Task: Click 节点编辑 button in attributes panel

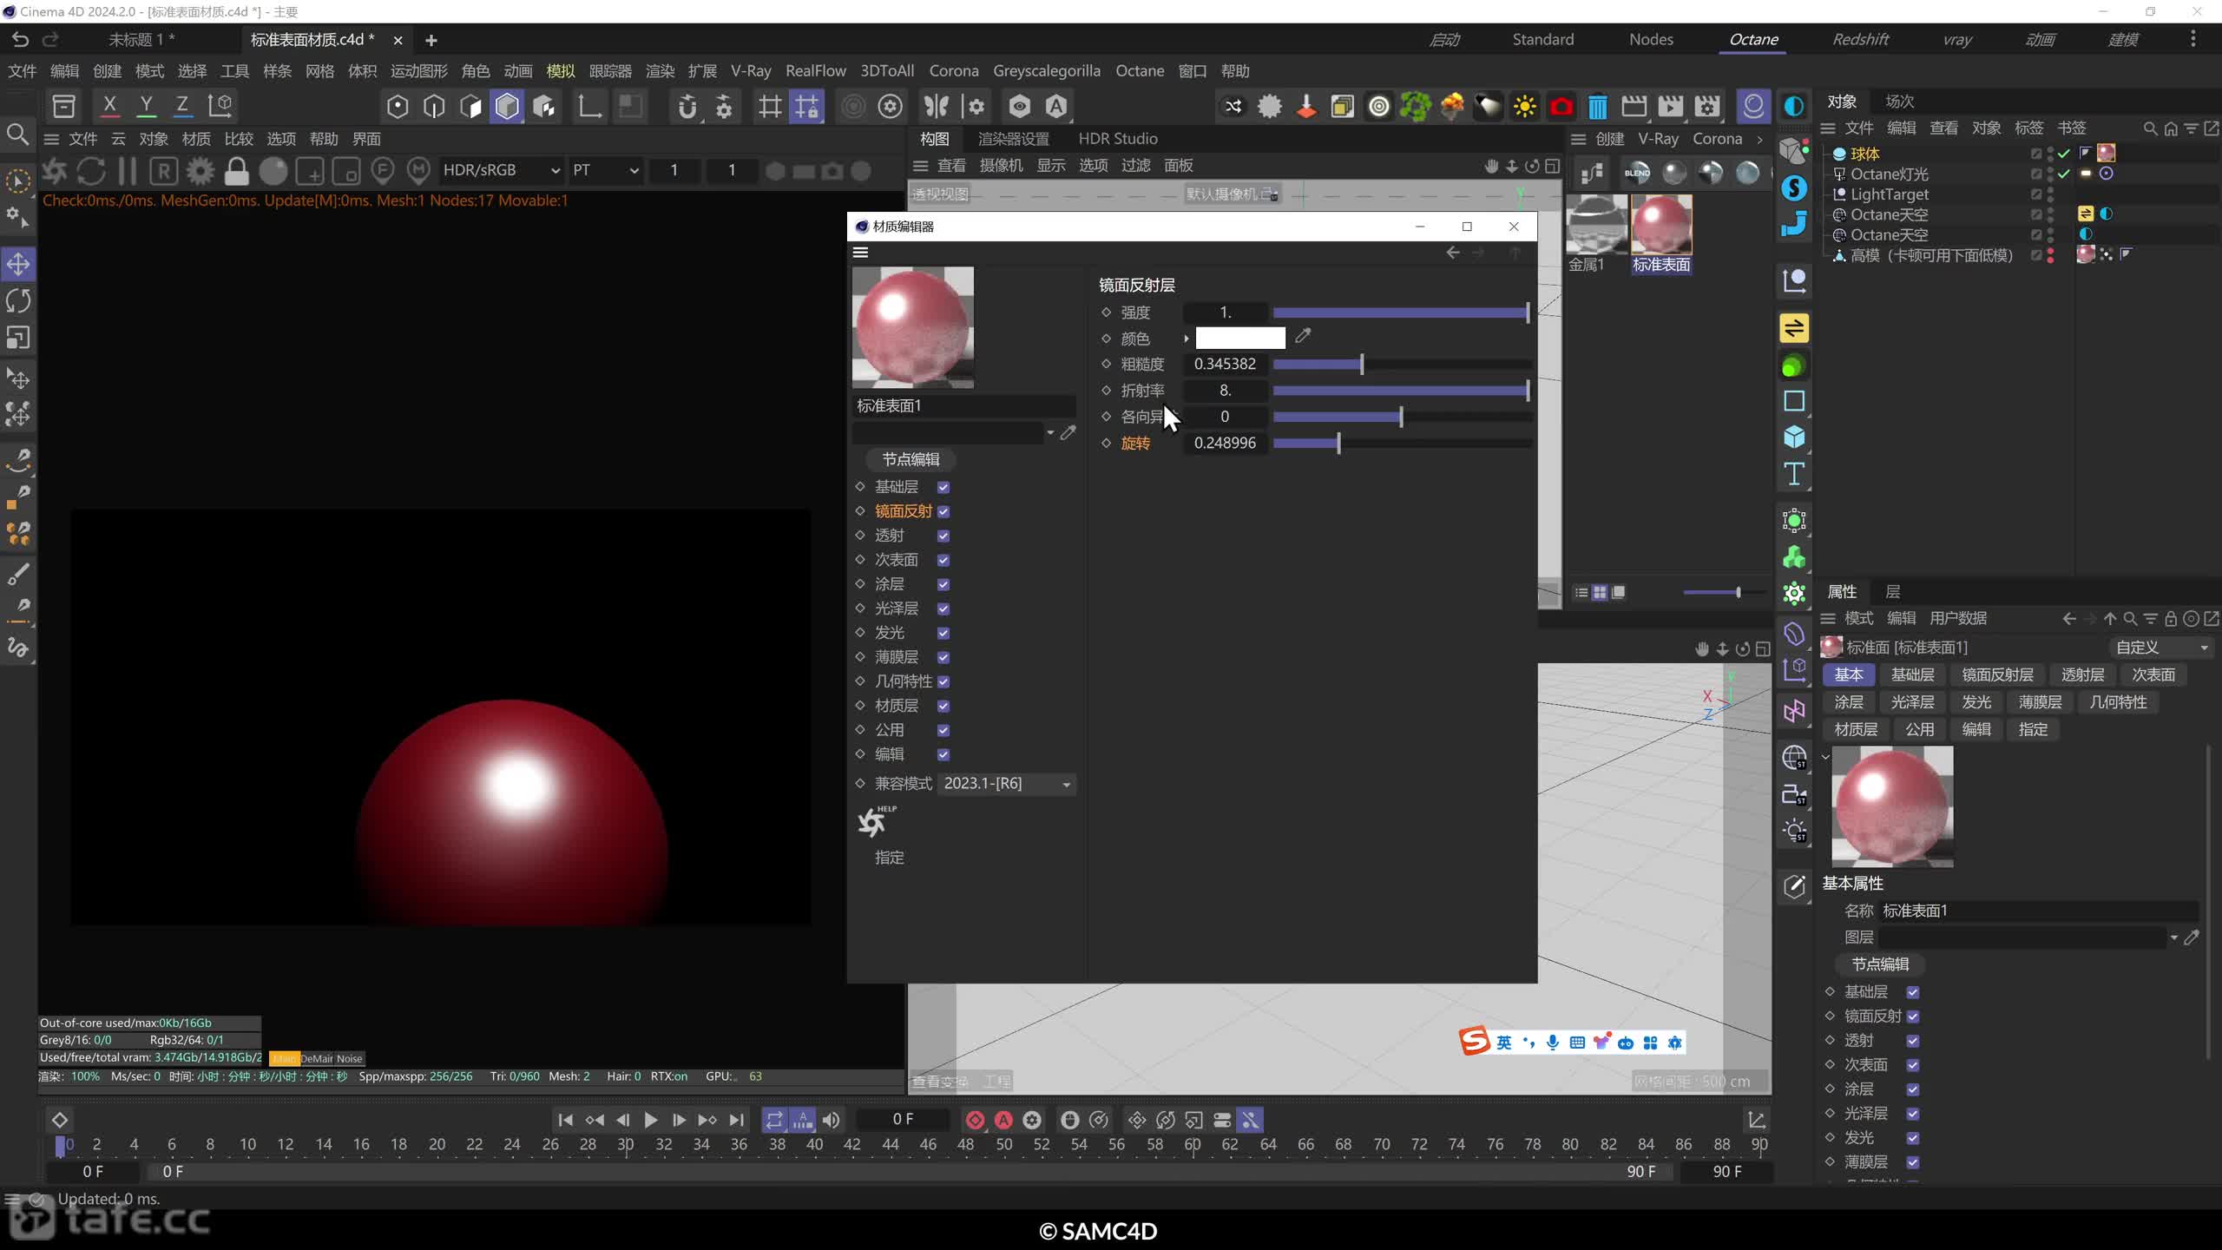Action: coord(1880,964)
